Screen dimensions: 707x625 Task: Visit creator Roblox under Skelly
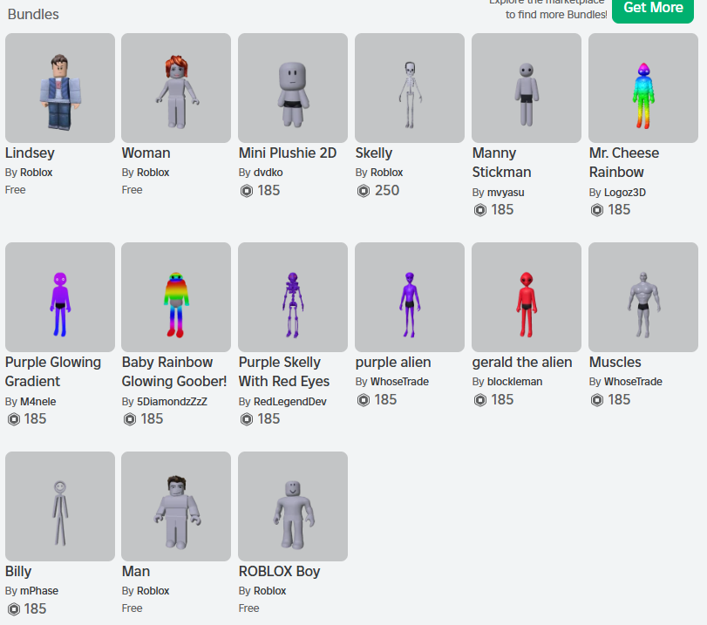coord(387,173)
